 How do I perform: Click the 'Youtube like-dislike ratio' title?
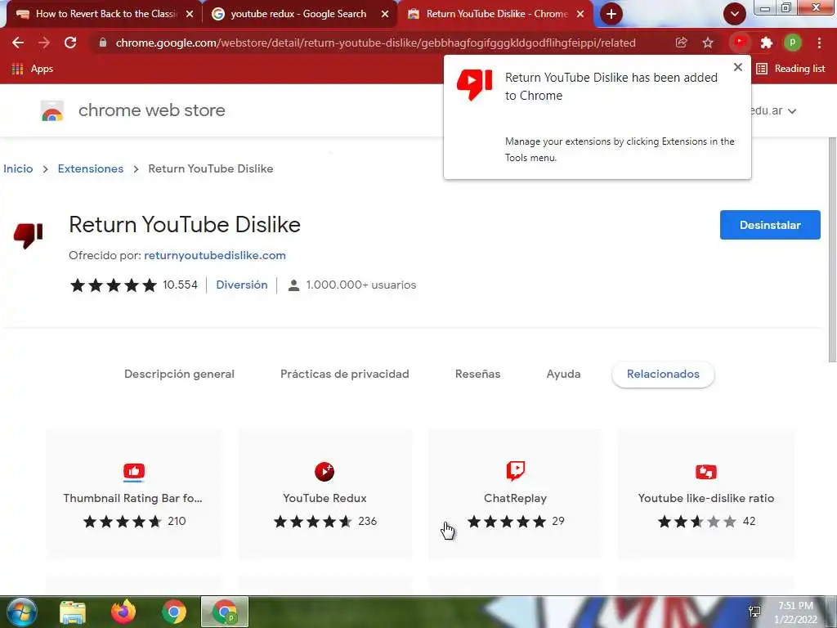pyautogui.click(x=705, y=498)
